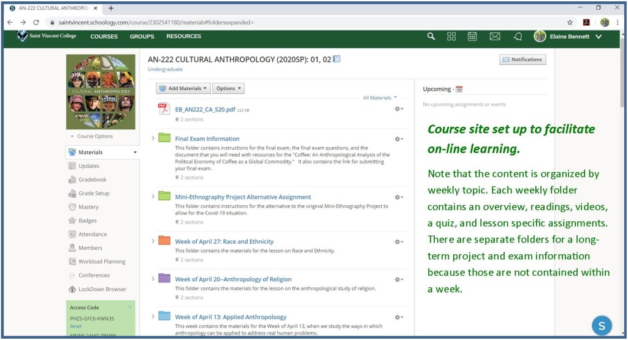
Task: Open the Options dropdown button
Action: pos(229,88)
